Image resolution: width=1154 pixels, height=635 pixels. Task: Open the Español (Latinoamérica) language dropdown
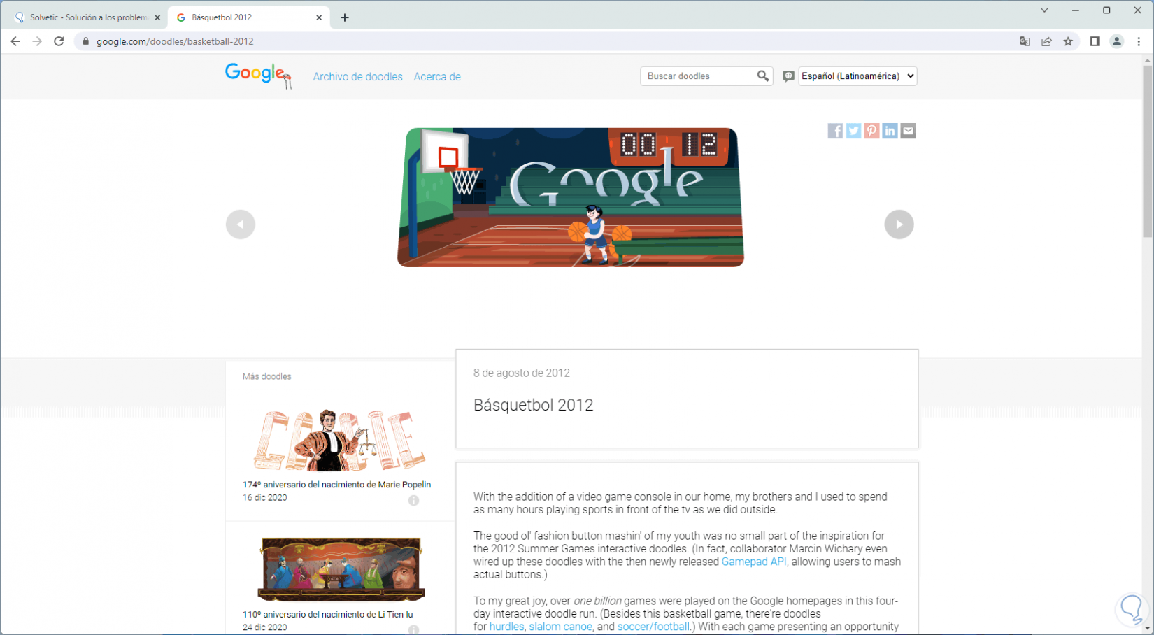coord(857,76)
